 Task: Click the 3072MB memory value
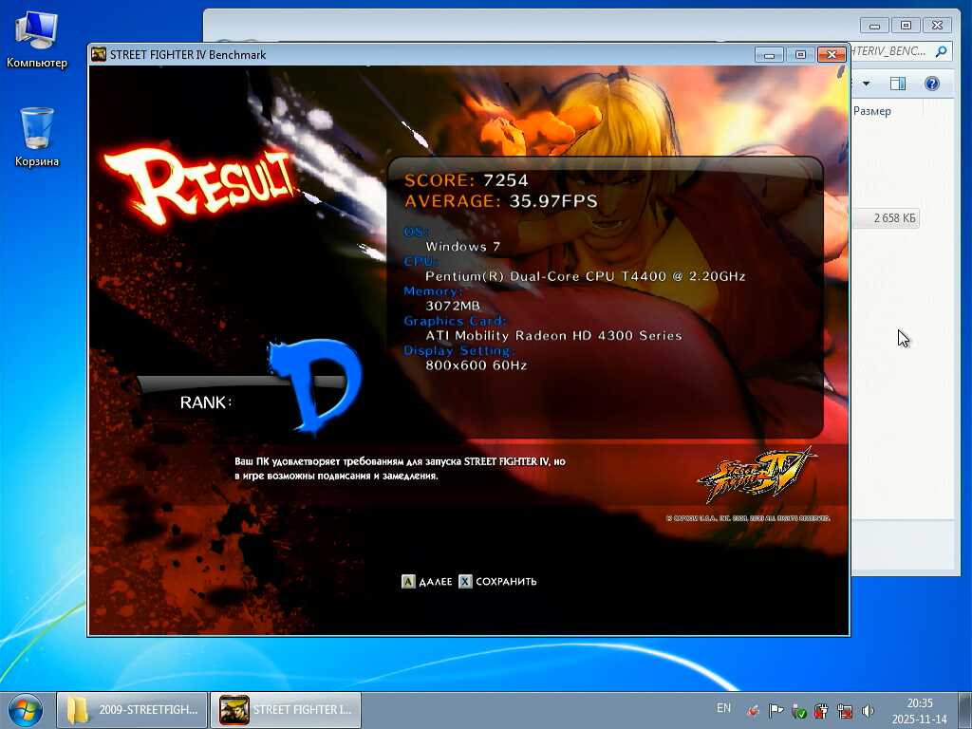tap(453, 306)
